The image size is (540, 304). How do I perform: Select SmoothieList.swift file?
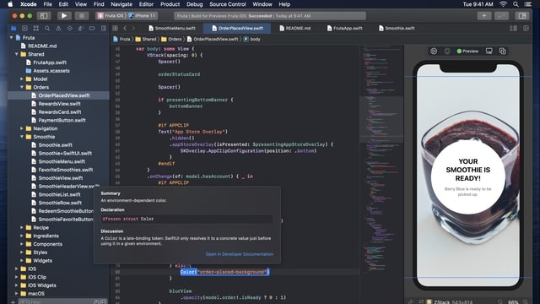(59, 194)
